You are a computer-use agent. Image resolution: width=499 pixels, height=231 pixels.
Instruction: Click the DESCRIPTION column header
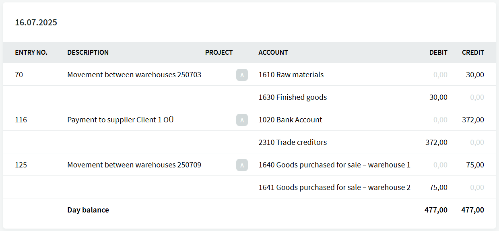coord(88,53)
